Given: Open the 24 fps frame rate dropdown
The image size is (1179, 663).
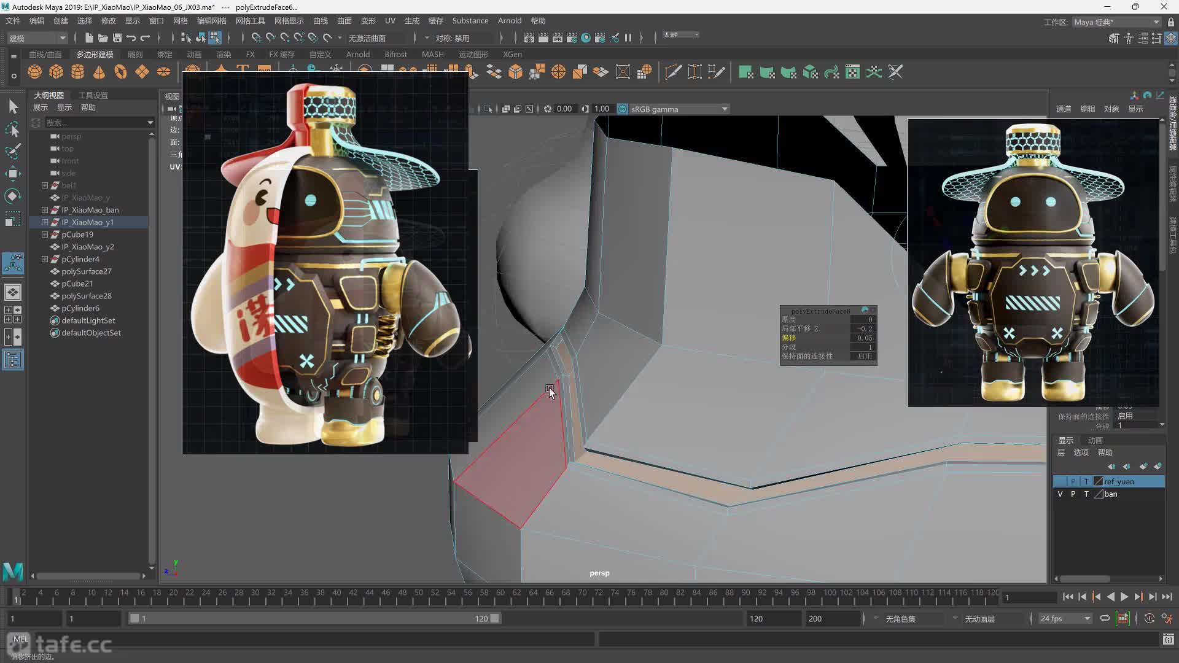Looking at the screenshot, I should coord(1065,618).
